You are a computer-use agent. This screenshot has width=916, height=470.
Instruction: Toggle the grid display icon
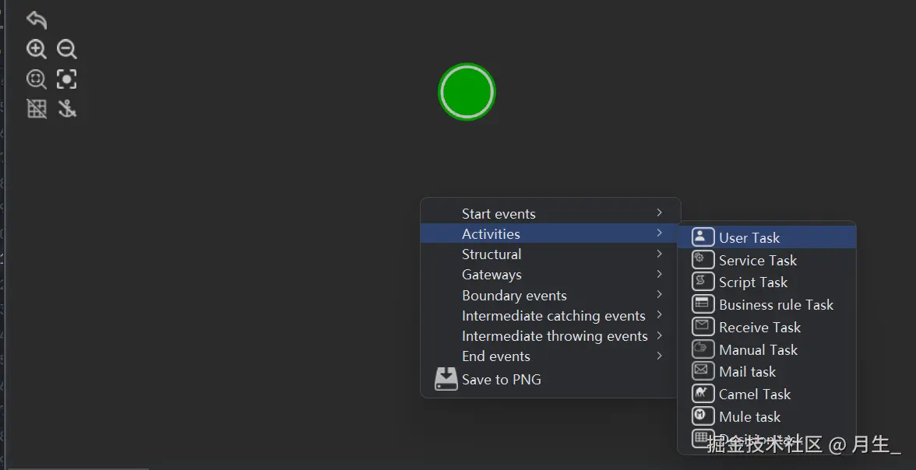[37, 109]
